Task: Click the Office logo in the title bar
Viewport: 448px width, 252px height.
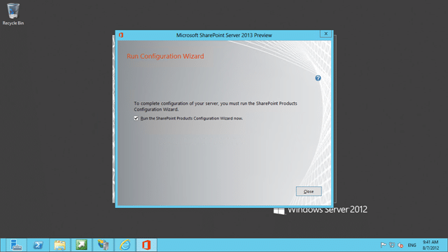Action: click(121, 35)
